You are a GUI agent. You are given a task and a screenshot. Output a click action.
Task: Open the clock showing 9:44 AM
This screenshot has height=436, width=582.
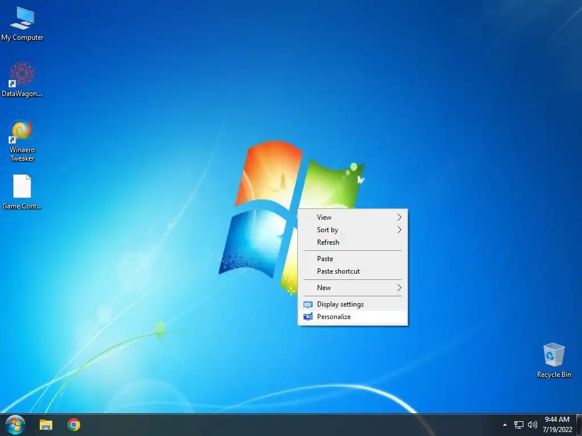coord(557,425)
